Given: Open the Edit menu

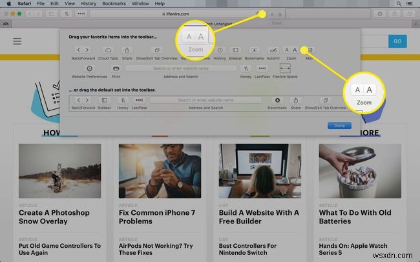Looking at the screenshot, I should 54,3.
